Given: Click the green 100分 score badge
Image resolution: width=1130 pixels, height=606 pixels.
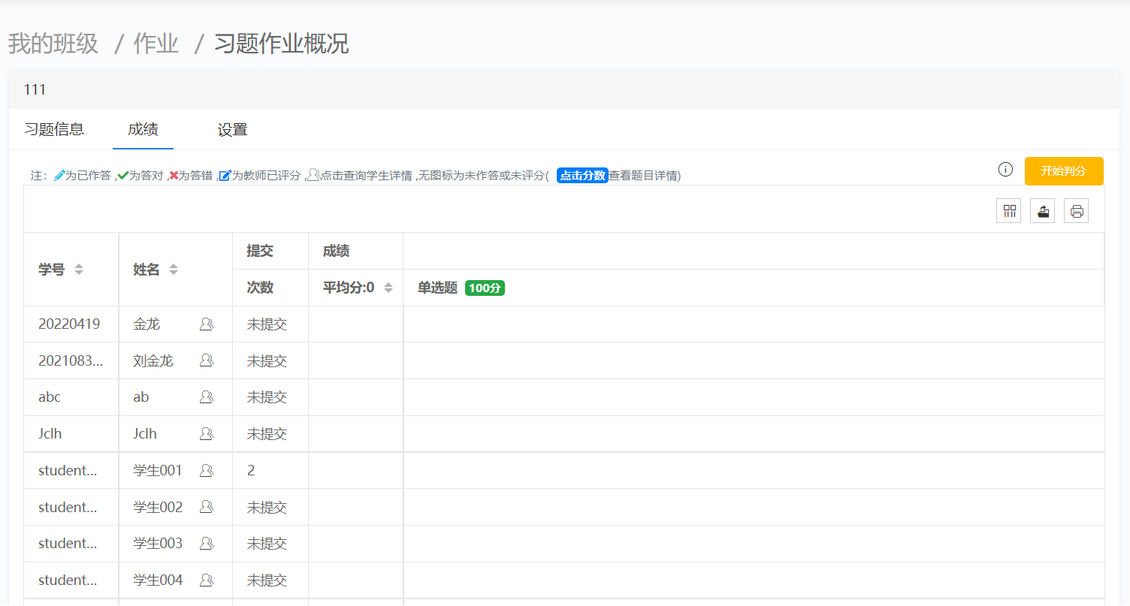Looking at the screenshot, I should click(x=485, y=288).
